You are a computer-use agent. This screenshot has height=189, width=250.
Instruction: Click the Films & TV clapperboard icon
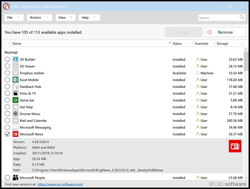coord(15,93)
